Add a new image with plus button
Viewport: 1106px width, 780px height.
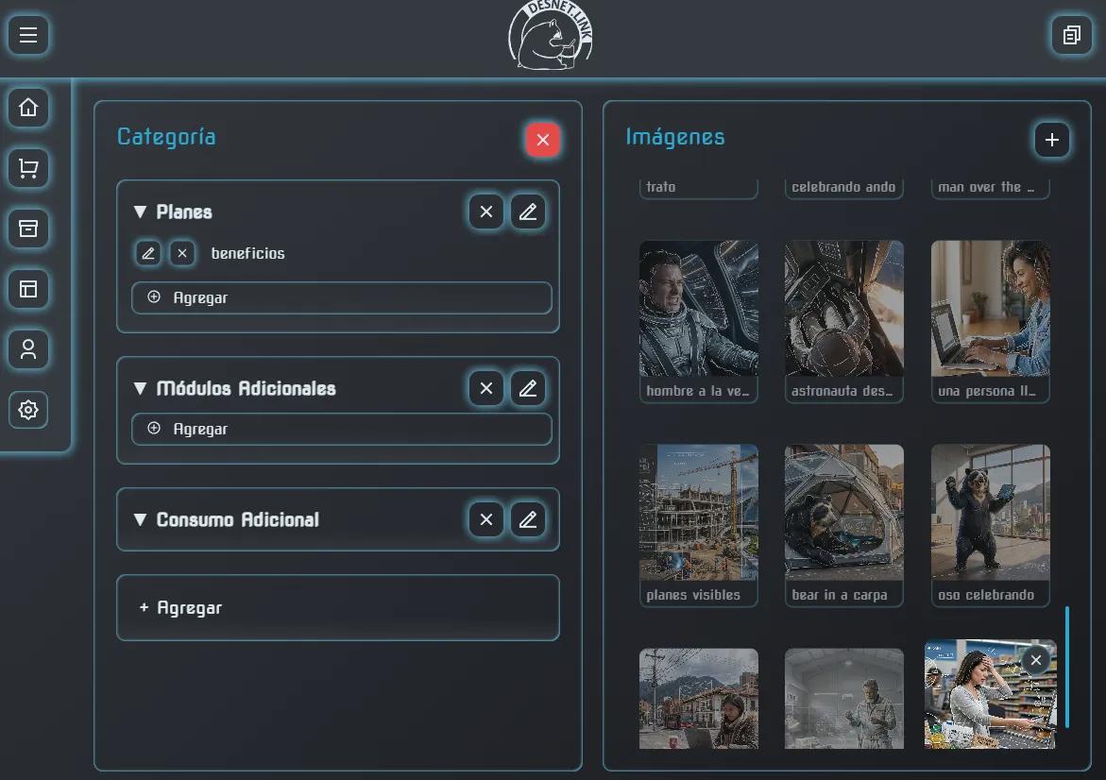[1051, 140]
